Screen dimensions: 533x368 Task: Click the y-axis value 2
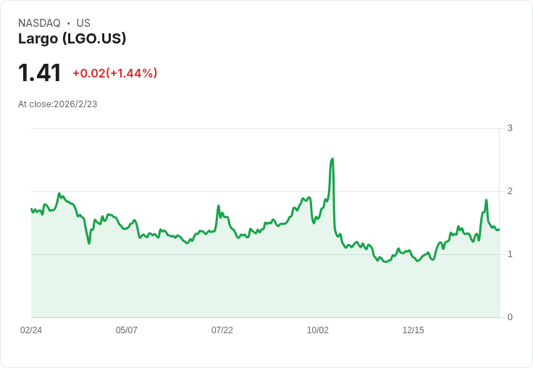pos(510,191)
